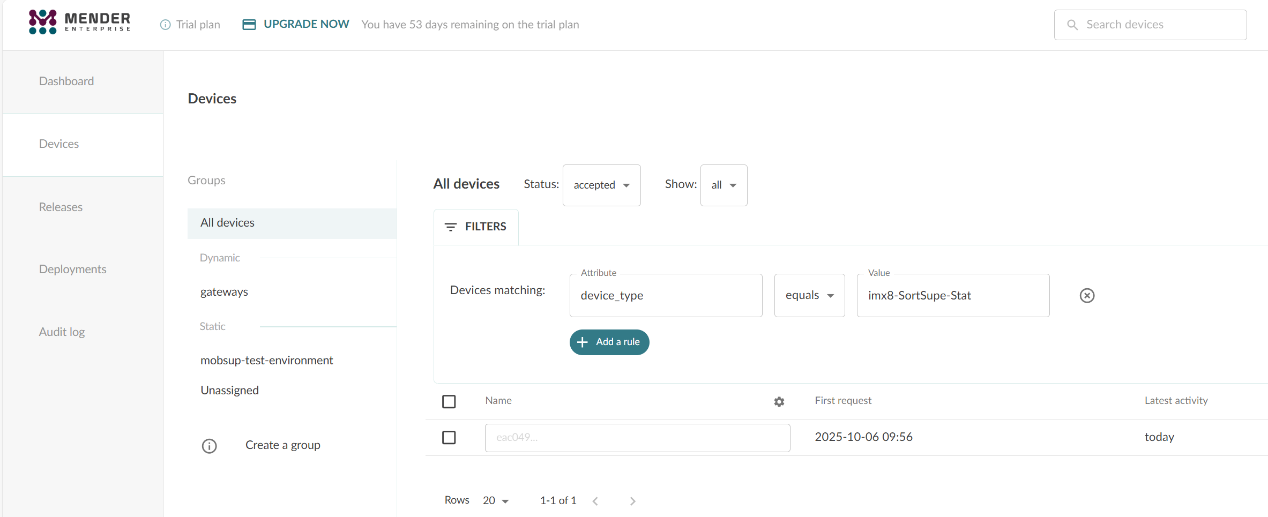The image size is (1268, 517).
Task: Click the filter Value input field
Action: [953, 296]
